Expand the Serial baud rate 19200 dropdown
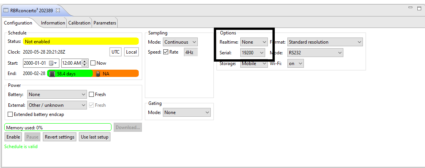 point(253,52)
